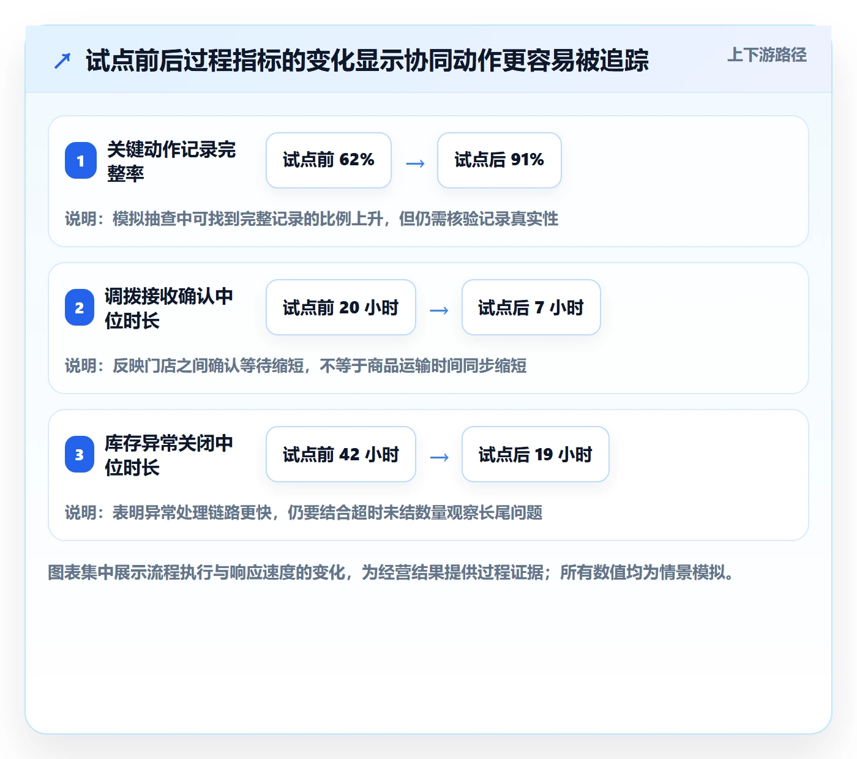Image resolution: width=857 pixels, height=759 pixels.
Task: Click the number 3 badge
Action: (80, 454)
